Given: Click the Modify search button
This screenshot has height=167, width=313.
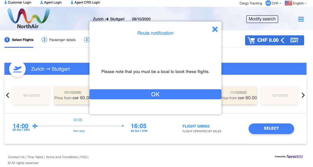Looking at the screenshot, I should click(x=262, y=19).
